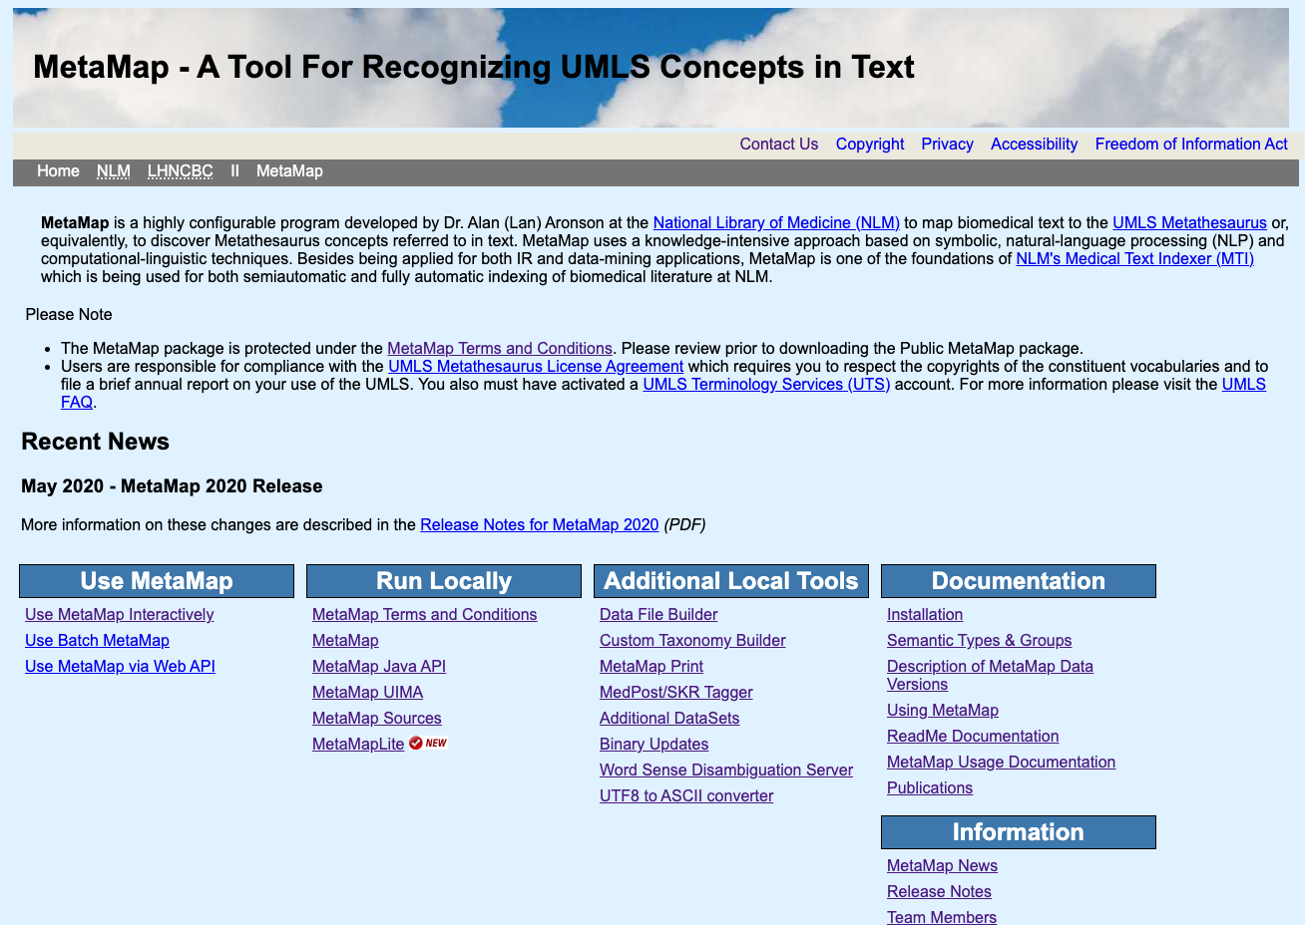Click the Run Locally section header
1305x925 pixels.
point(443,581)
